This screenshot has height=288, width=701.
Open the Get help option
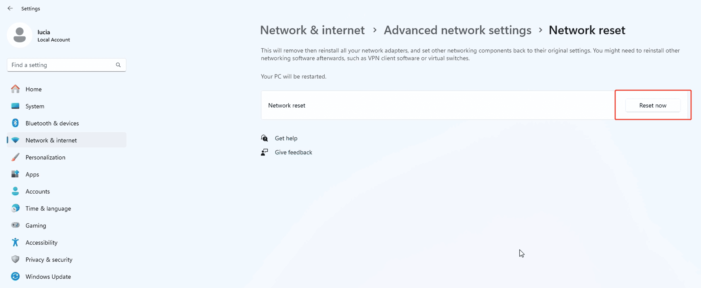point(286,138)
